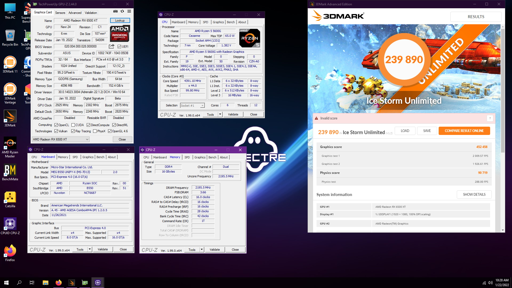The height and width of the screenshot is (288, 512).
Task: Open Task View from the taskbar
Action: [x=32, y=283]
